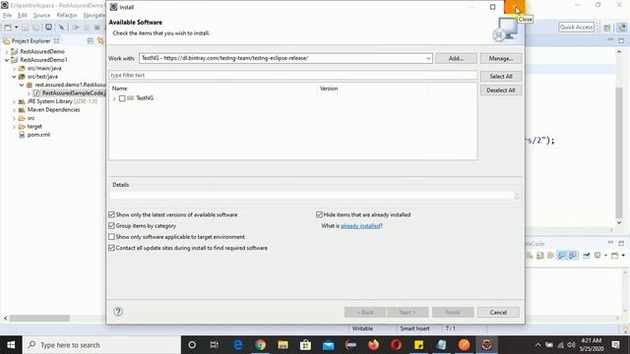Open Firefox from the taskbar

point(374,345)
